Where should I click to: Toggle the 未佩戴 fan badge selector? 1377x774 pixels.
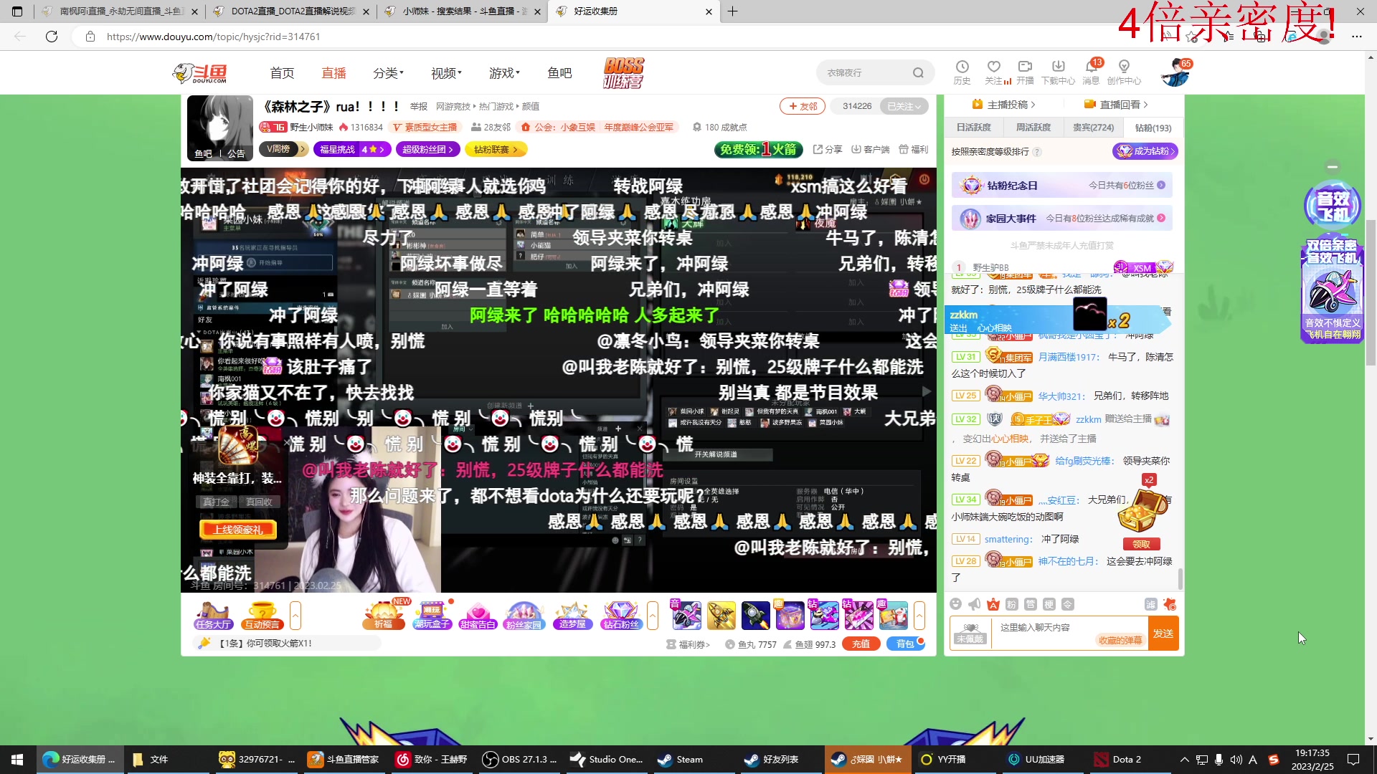(x=970, y=634)
